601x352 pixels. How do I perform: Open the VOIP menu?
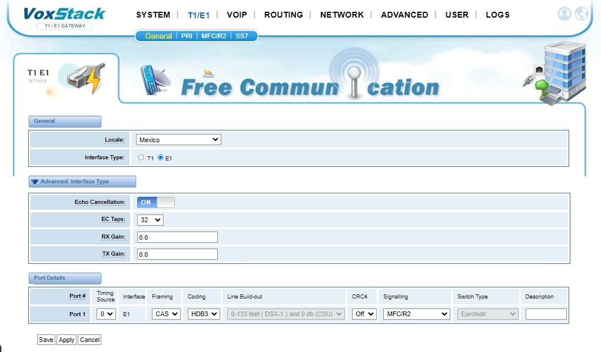click(237, 15)
